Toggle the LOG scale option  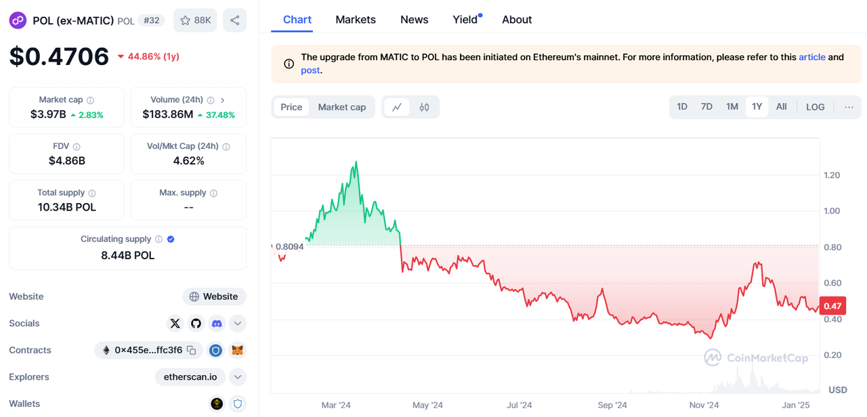point(816,107)
